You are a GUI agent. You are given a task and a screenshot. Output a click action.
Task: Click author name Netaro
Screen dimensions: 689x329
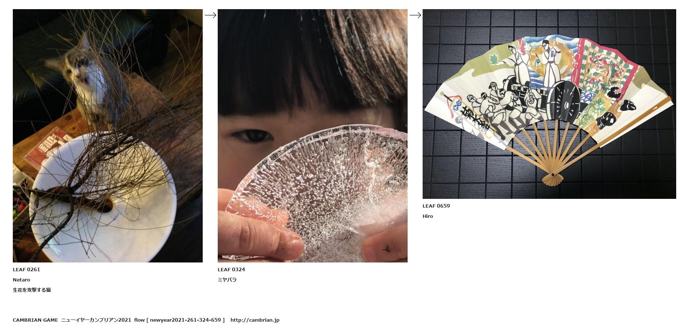tap(22, 280)
